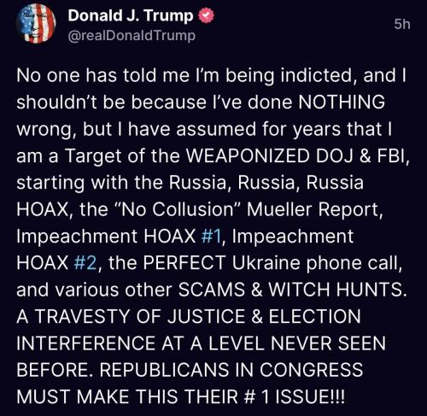Open the #2 hashtag link
427x416 pixels.
pyautogui.click(x=85, y=262)
